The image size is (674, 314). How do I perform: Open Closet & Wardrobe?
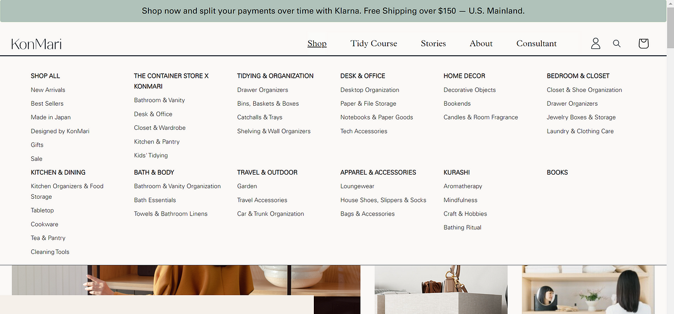[x=160, y=127]
